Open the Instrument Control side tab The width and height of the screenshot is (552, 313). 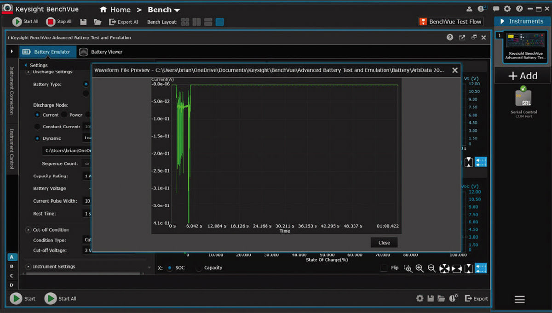click(x=12, y=149)
